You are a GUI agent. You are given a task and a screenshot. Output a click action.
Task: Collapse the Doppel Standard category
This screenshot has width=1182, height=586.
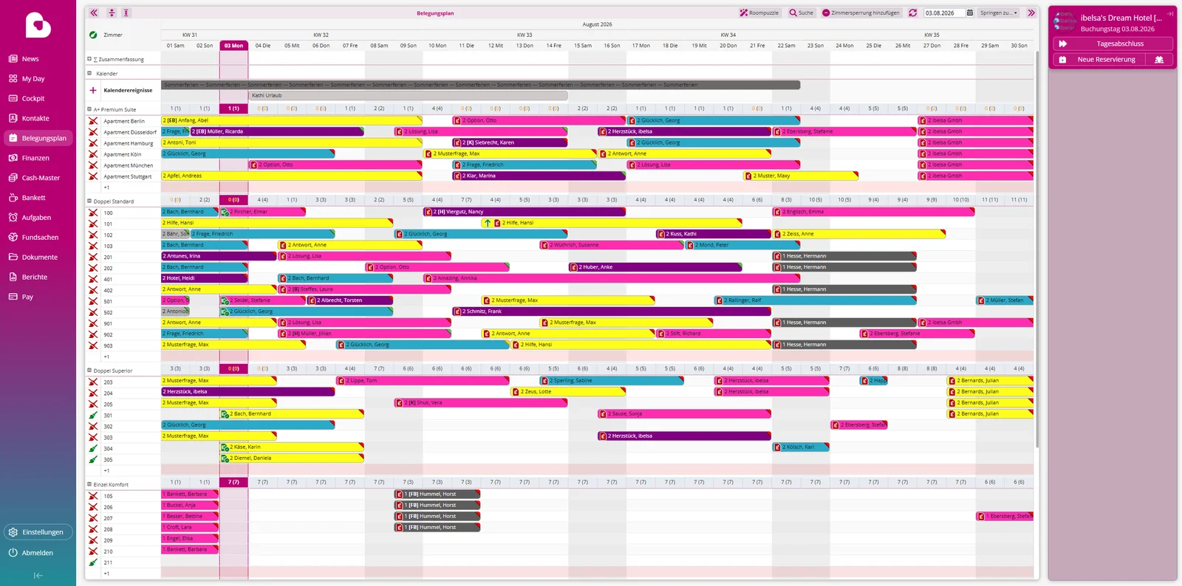[89, 201]
